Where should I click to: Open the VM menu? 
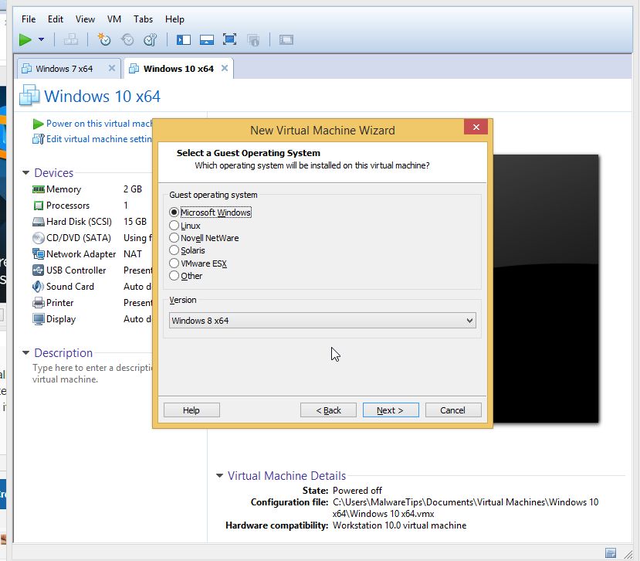(114, 19)
